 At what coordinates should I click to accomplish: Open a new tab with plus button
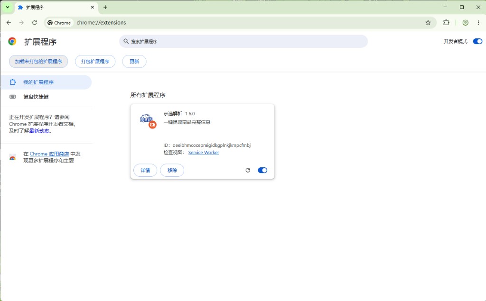[x=105, y=7]
